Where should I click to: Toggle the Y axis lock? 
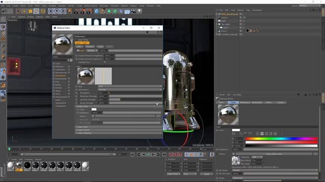(x=57, y=11)
